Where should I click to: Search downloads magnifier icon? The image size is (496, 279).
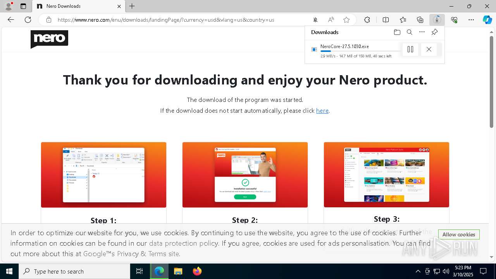click(x=410, y=32)
